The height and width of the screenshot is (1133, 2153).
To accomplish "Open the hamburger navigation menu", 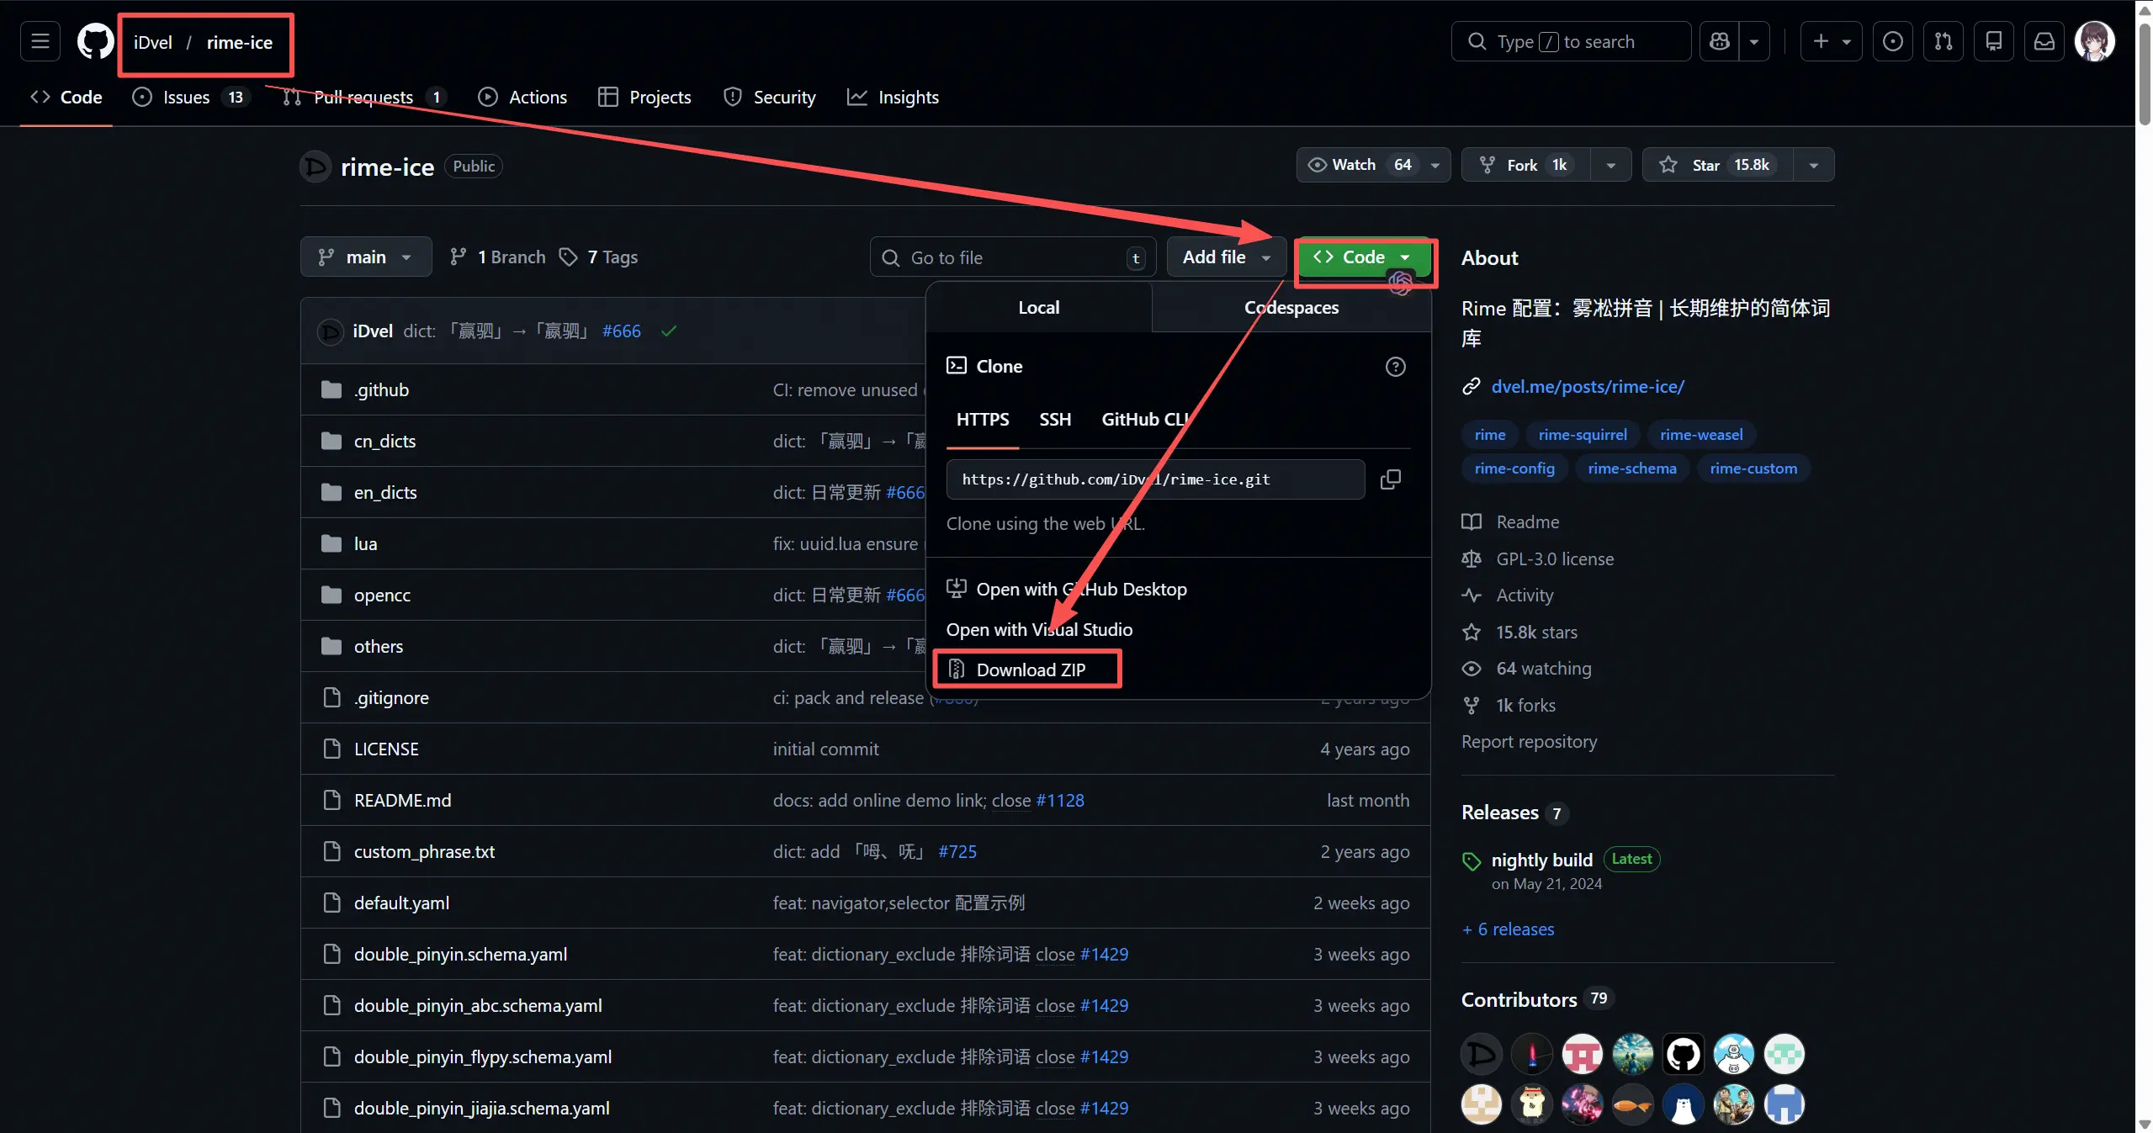I will tap(40, 41).
